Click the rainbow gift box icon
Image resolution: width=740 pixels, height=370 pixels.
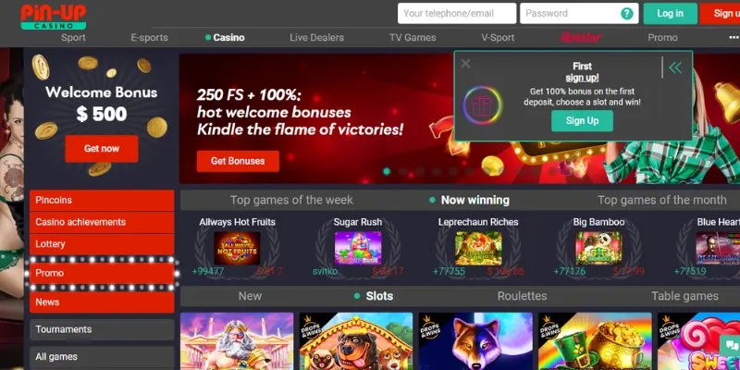(482, 105)
